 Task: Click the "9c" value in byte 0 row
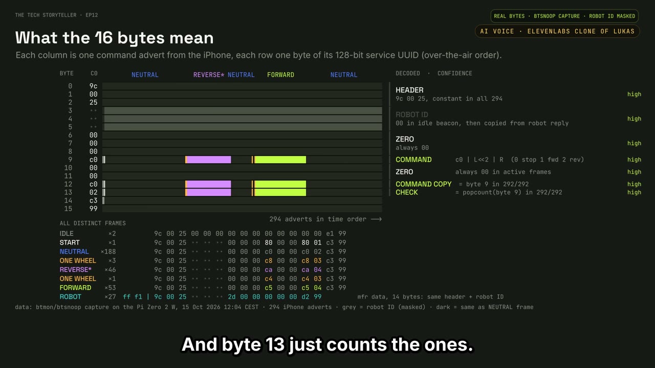pos(94,86)
